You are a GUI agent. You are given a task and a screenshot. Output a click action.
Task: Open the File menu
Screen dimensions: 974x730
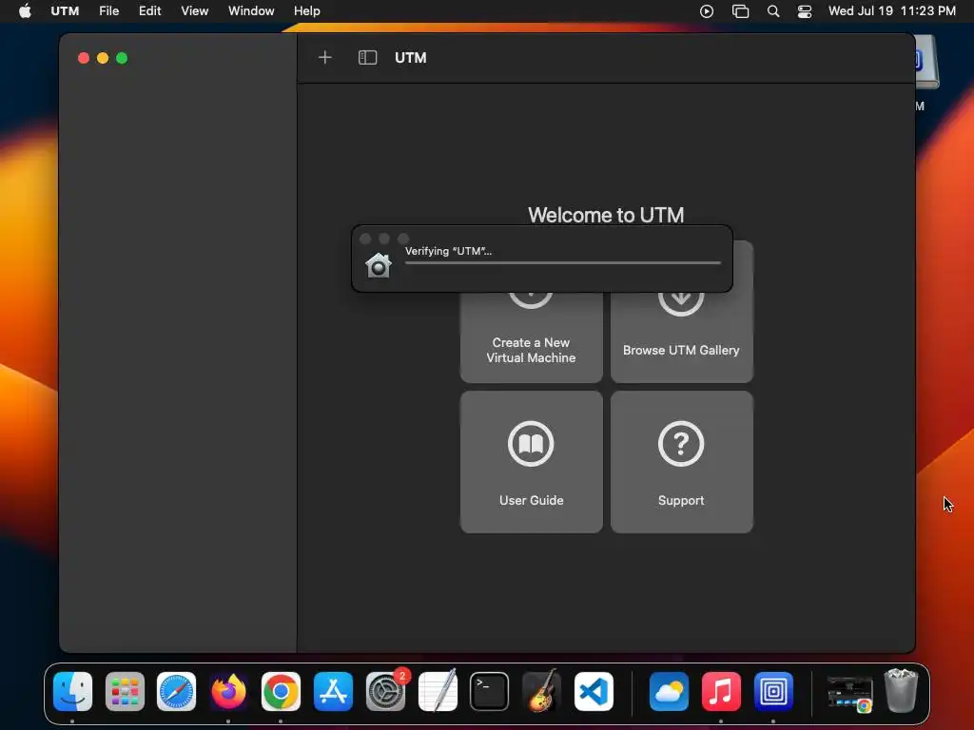pos(108,11)
